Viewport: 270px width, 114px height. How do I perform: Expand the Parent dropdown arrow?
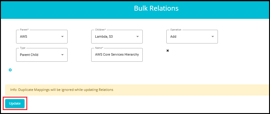62,36
